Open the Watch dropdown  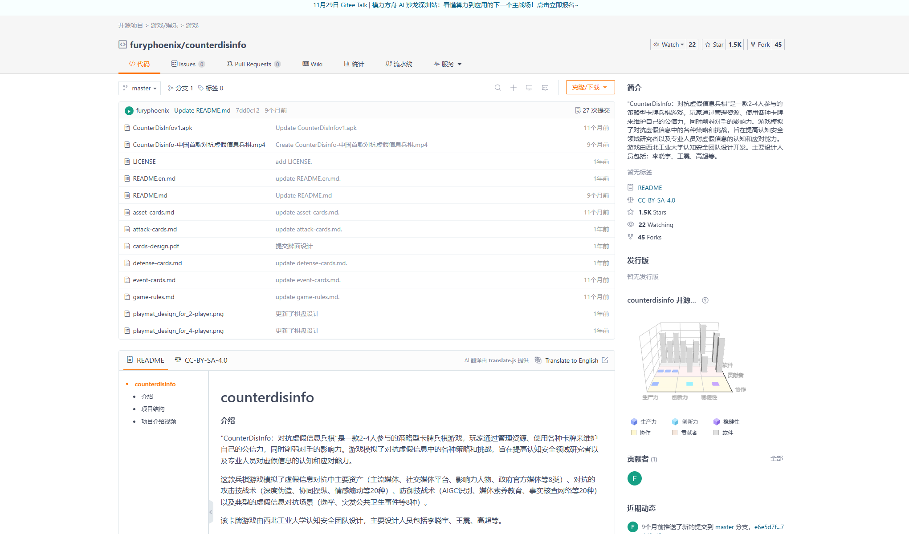pyautogui.click(x=669, y=44)
